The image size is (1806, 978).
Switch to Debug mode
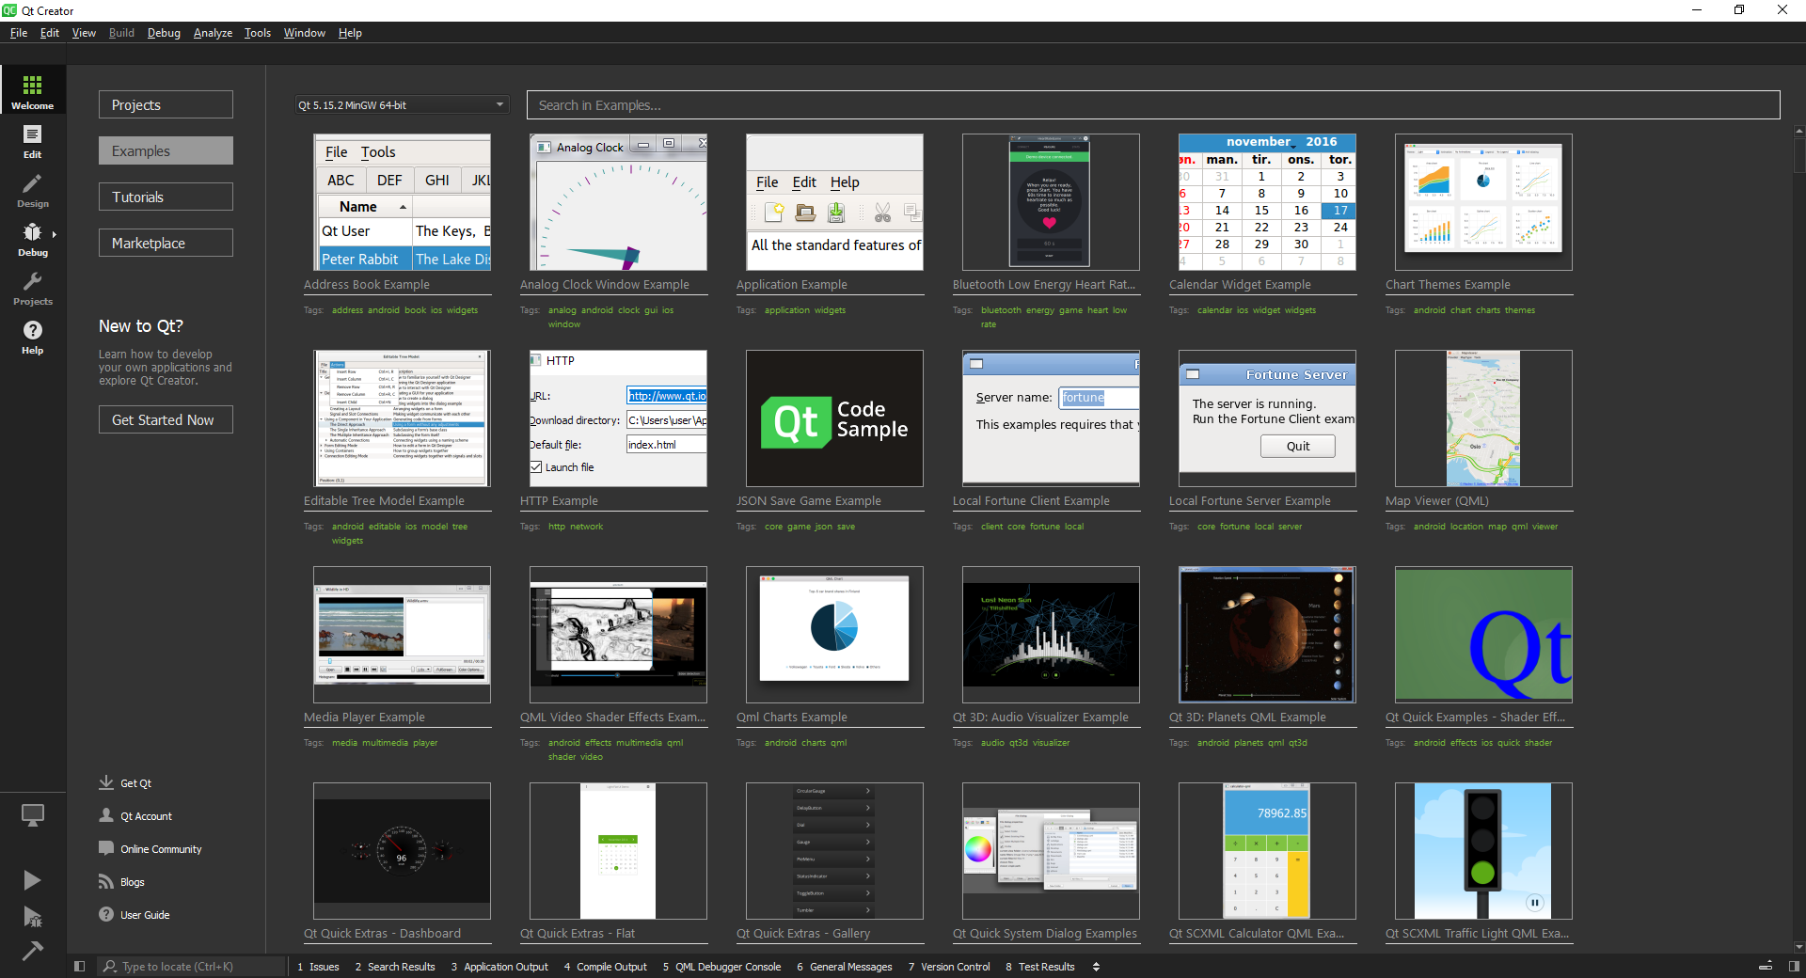tap(33, 238)
